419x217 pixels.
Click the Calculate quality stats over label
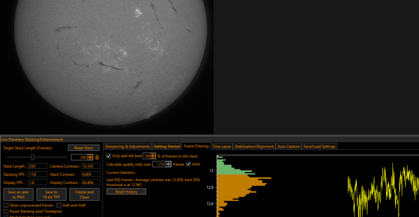129,164
